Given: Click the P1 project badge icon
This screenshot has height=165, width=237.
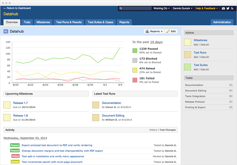Looking at the screenshot, I should click(6, 31).
